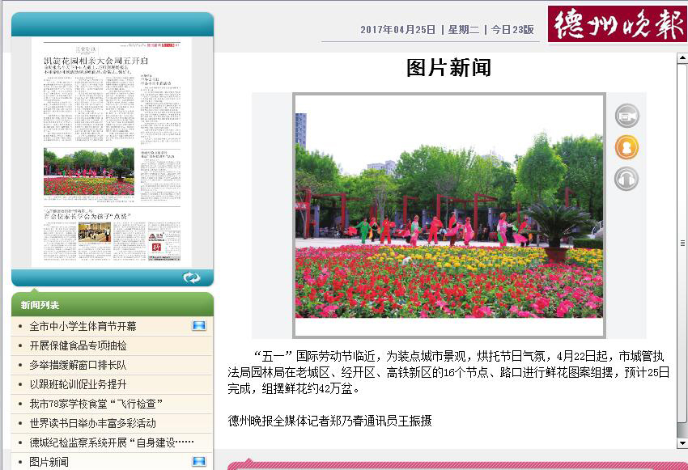The width and height of the screenshot is (688, 470).
Task: Open article 多举措缓解窗口排长队
Action: tap(78, 365)
